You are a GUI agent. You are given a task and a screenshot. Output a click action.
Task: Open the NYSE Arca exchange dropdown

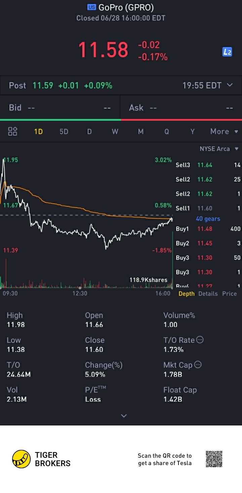[x=219, y=149]
